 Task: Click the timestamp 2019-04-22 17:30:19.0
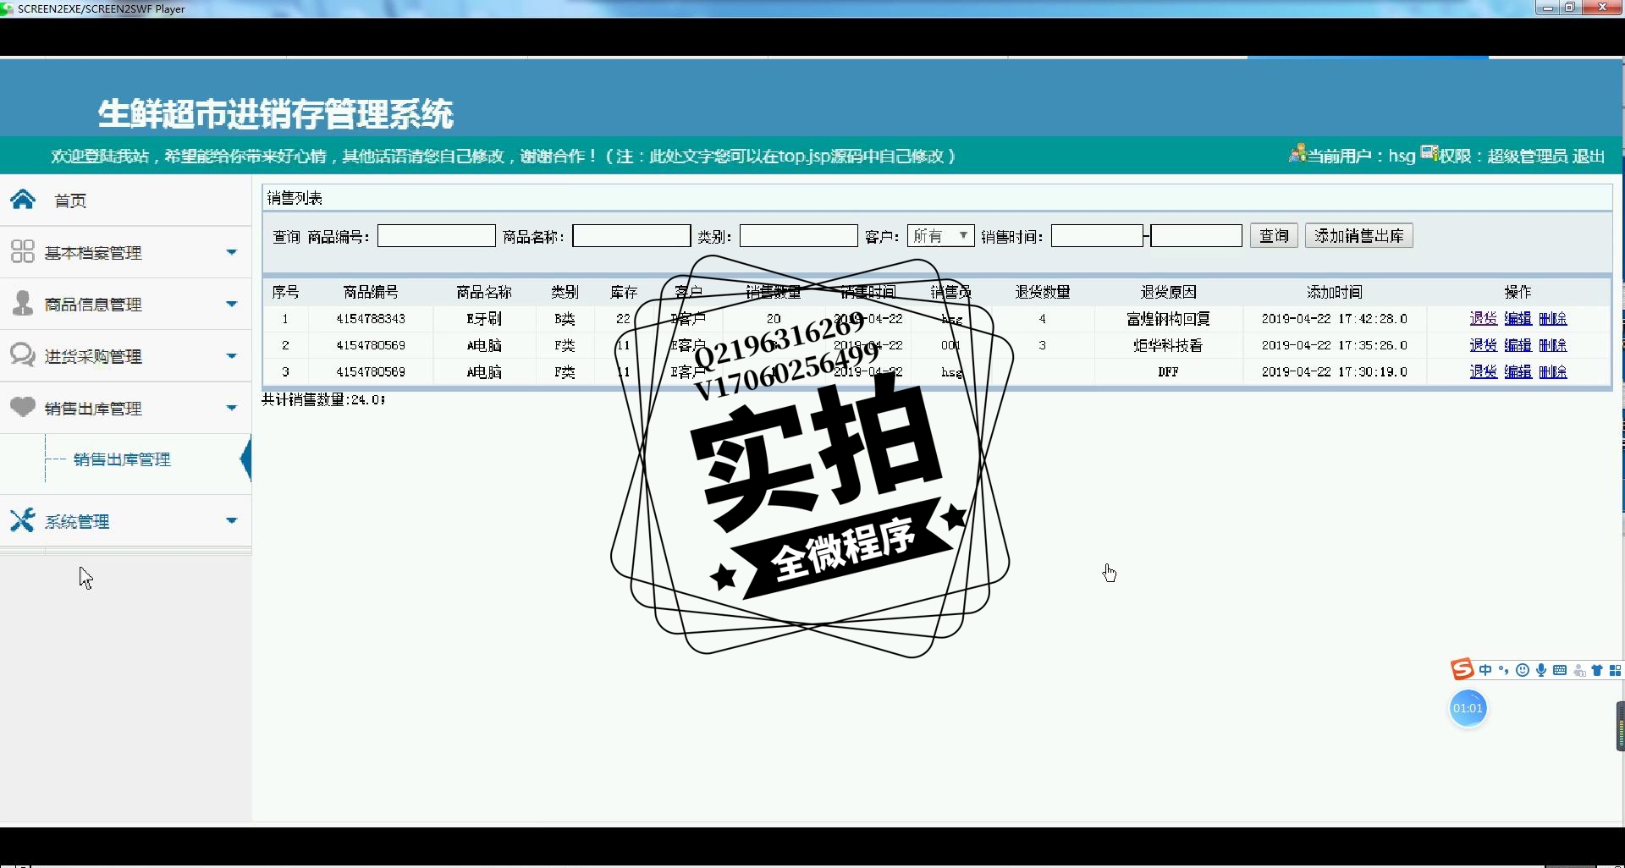click(1335, 371)
